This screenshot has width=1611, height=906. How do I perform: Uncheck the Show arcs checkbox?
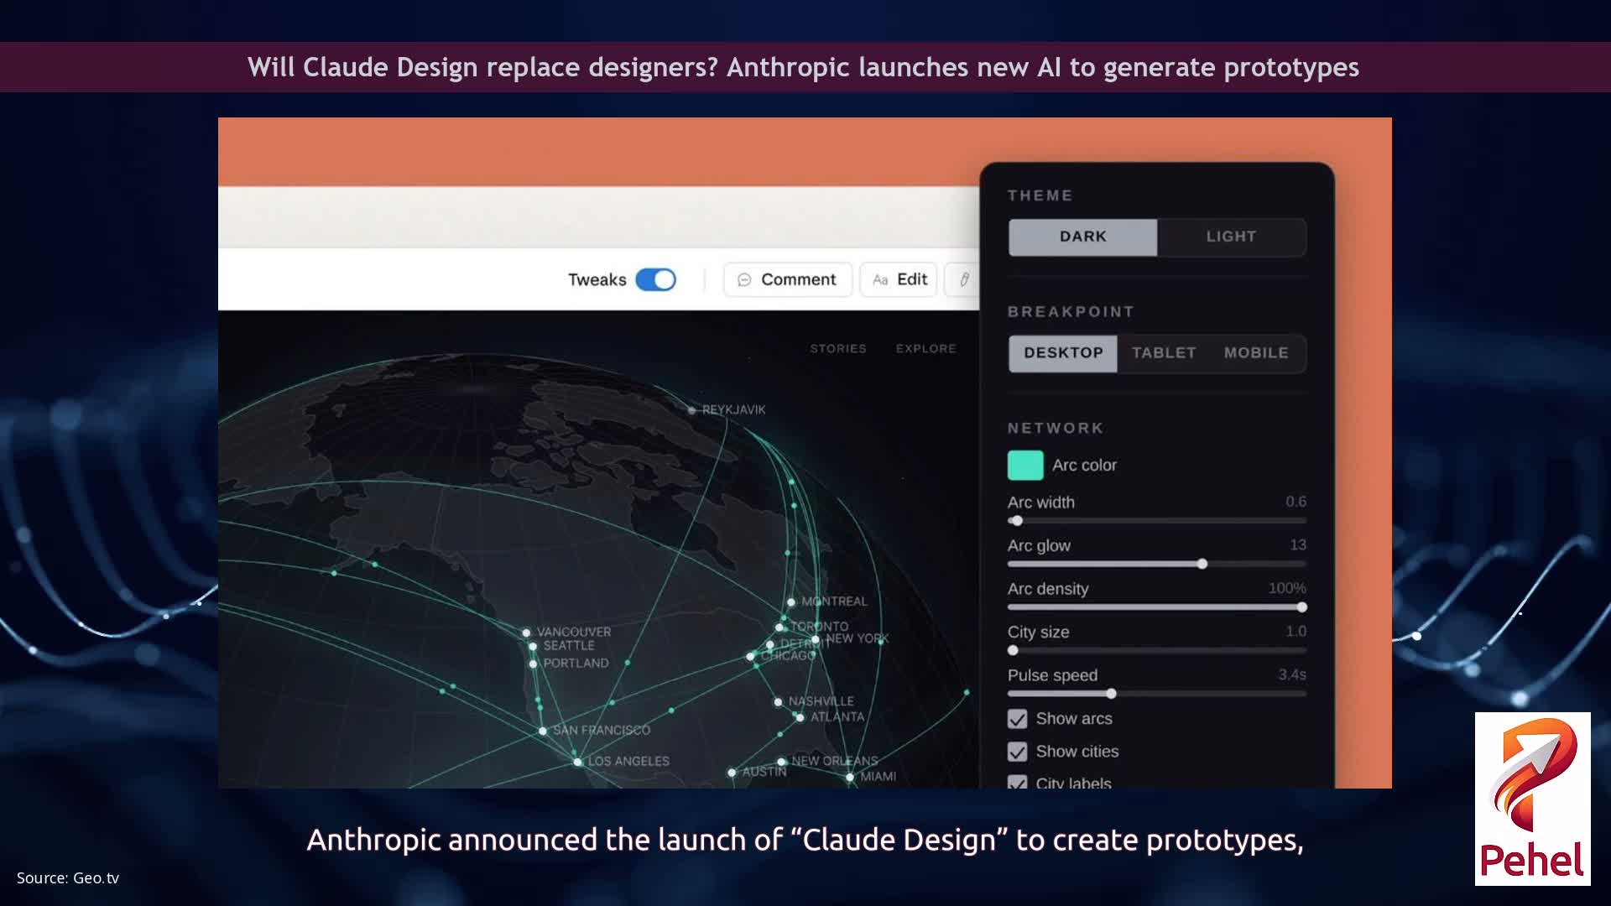pos(1018,719)
